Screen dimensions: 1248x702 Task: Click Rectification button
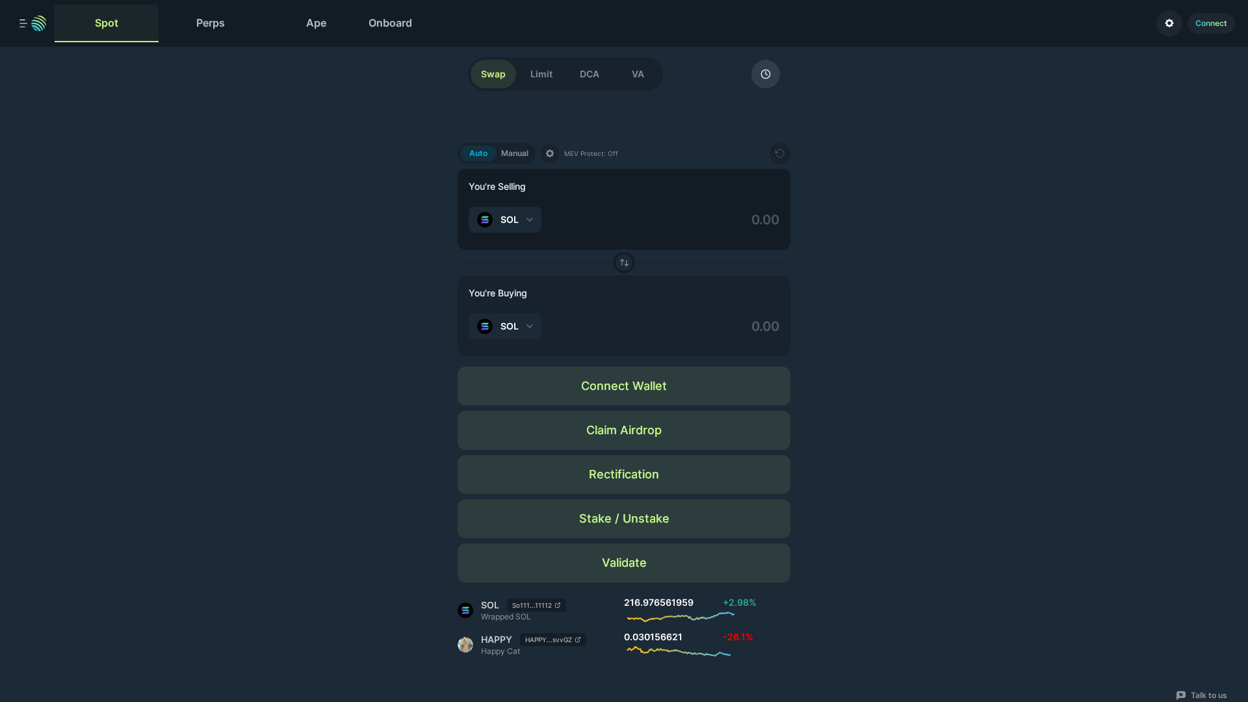click(624, 474)
